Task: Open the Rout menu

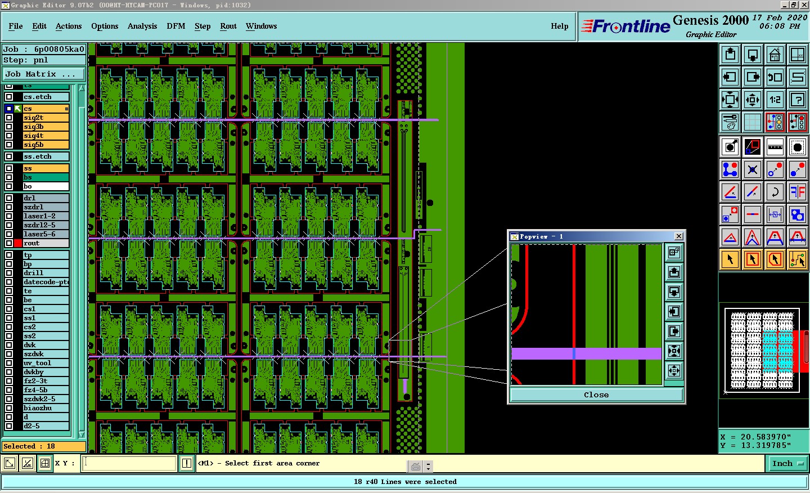Action: pyautogui.click(x=228, y=26)
